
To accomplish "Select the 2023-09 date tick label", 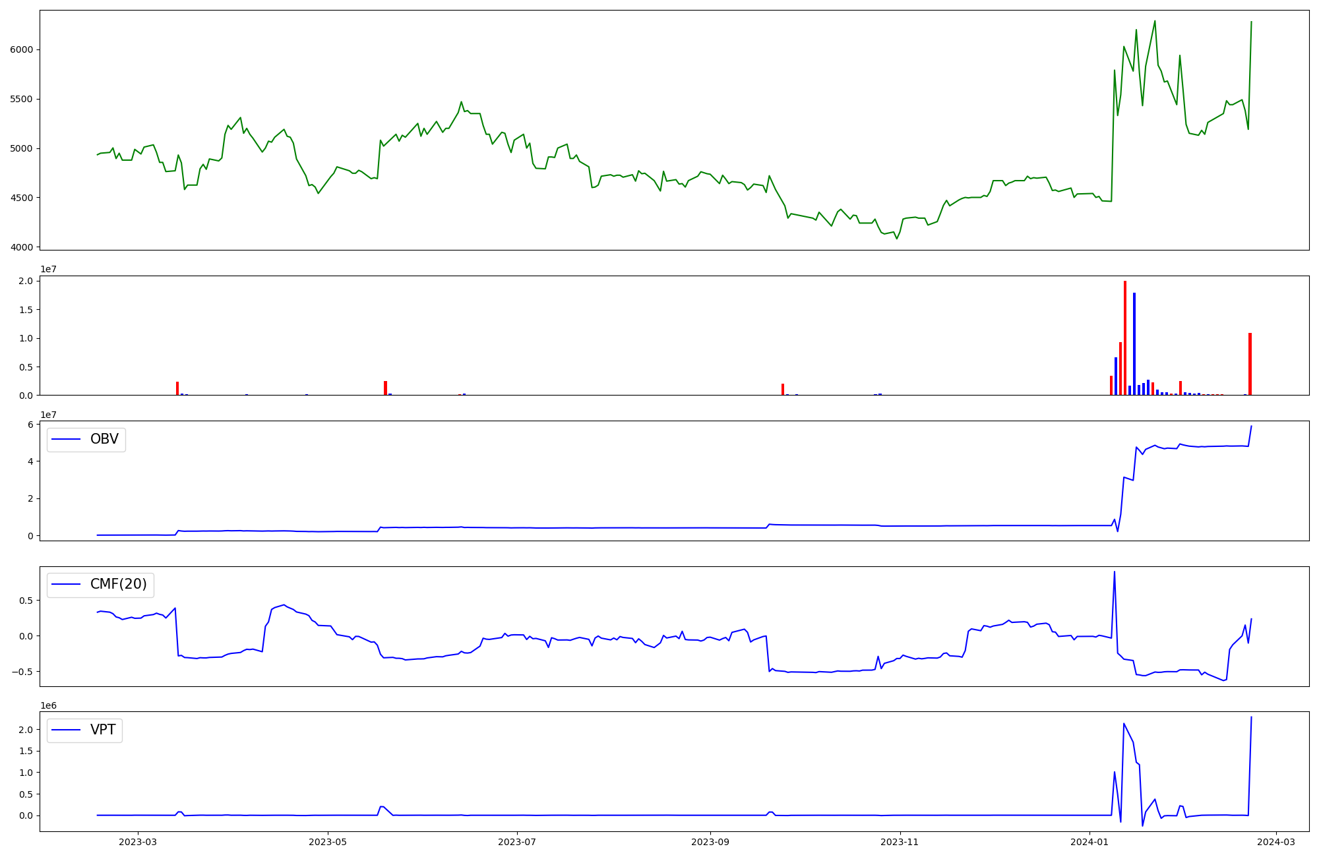I will [710, 842].
